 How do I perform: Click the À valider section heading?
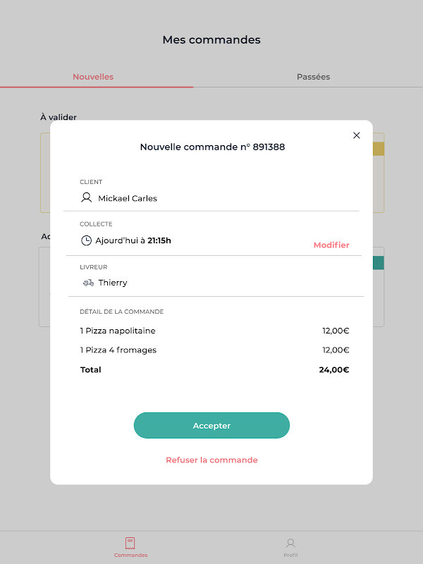click(59, 117)
